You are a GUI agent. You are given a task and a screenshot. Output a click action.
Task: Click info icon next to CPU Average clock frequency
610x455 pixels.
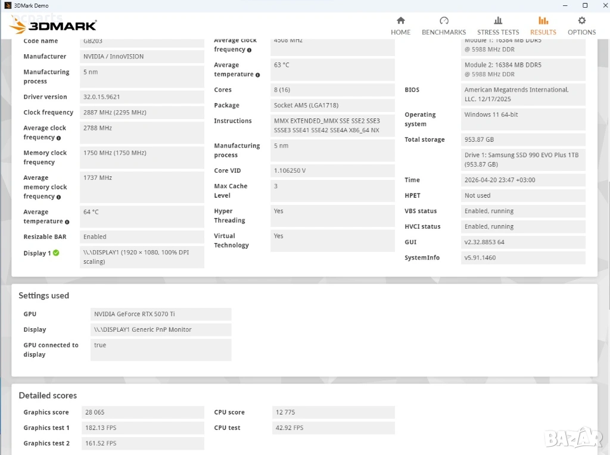pos(250,50)
